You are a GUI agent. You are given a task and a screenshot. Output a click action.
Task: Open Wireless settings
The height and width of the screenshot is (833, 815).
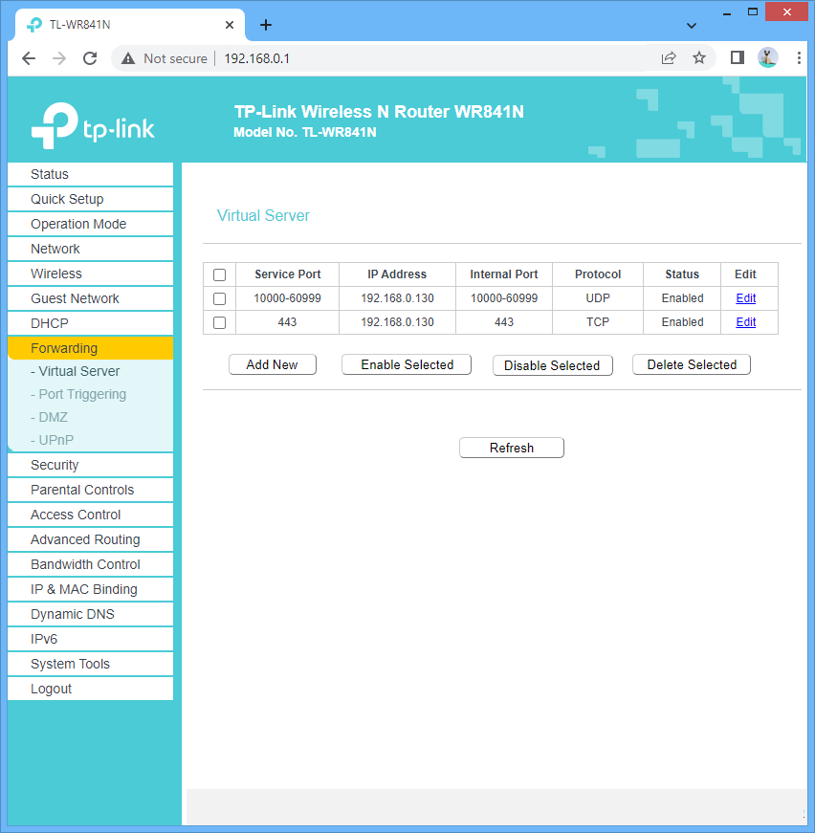click(90, 274)
